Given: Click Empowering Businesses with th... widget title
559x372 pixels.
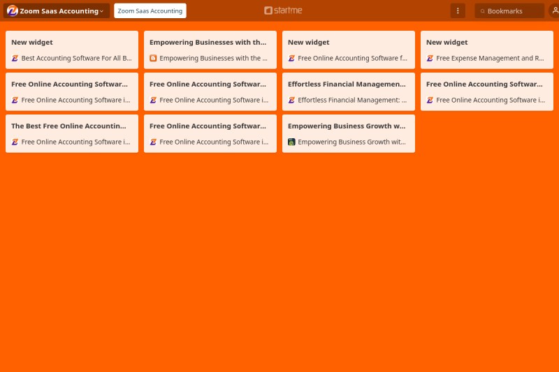Looking at the screenshot, I should 208,42.
